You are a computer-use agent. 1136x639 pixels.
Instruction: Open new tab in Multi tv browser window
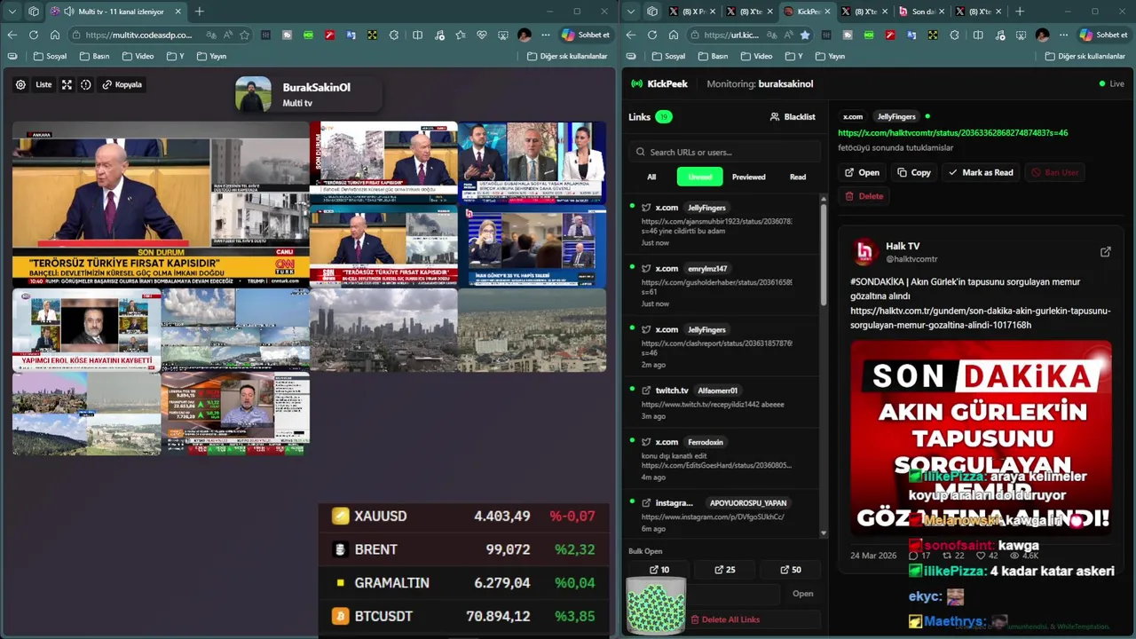(x=199, y=12)
